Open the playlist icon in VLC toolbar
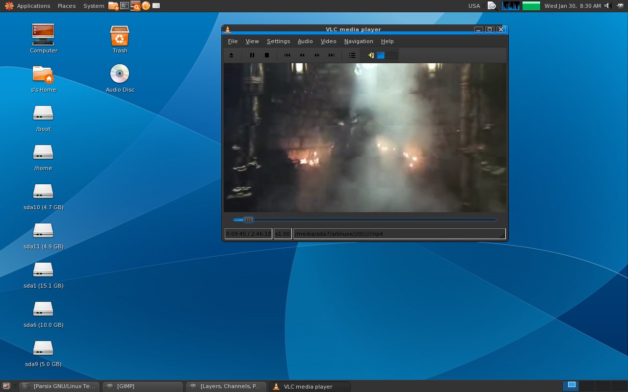The image size is (628, 392). click(352, 55)
